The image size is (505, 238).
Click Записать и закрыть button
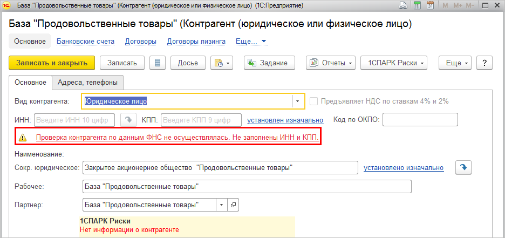[52, 63]
